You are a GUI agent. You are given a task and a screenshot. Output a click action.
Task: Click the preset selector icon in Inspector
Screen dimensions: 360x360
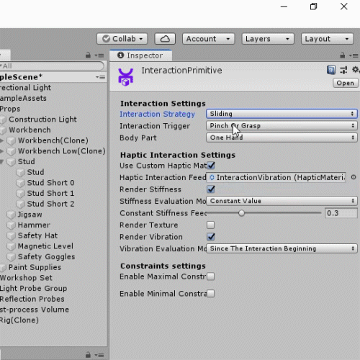(343, 70)
